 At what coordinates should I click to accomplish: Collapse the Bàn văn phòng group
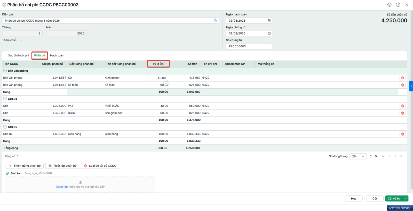tap(5, 71)
